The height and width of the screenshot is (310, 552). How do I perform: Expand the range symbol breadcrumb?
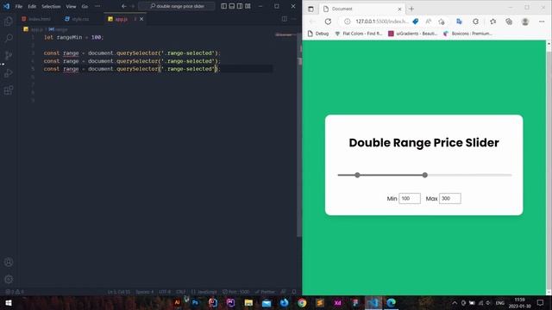click(x=58, y=29)
